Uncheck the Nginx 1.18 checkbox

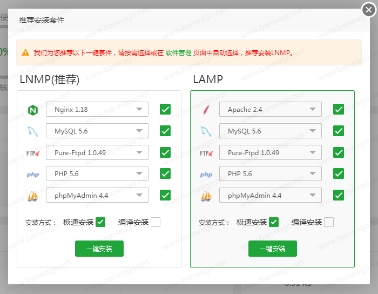[165, 109]
